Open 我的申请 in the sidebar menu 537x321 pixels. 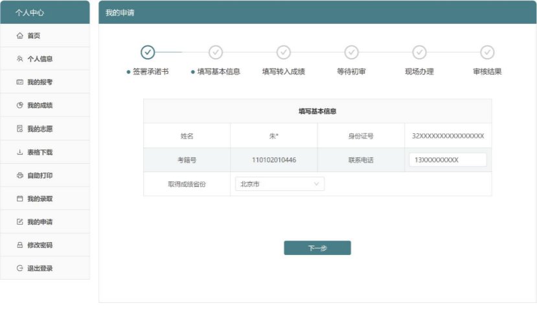(x=40, y=222)
